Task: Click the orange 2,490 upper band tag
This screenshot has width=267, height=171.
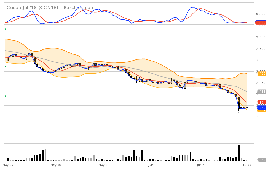Action: pos(261,73)
